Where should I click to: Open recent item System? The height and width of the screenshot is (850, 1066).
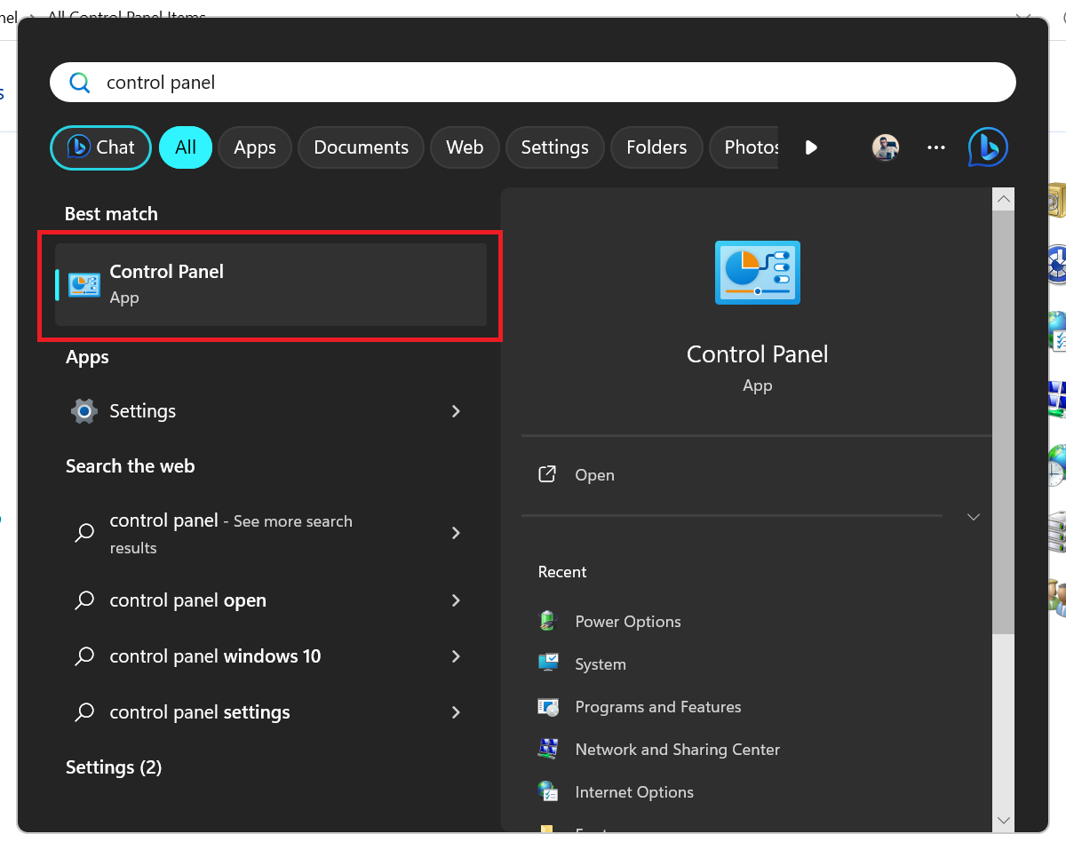601,664
